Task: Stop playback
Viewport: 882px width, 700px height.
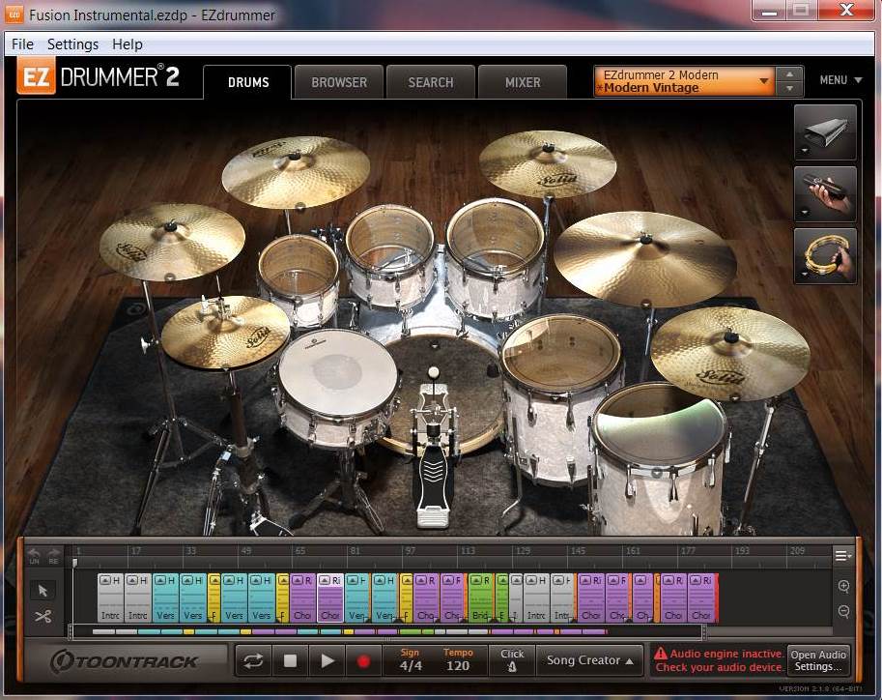Action: tap(290, 660)
